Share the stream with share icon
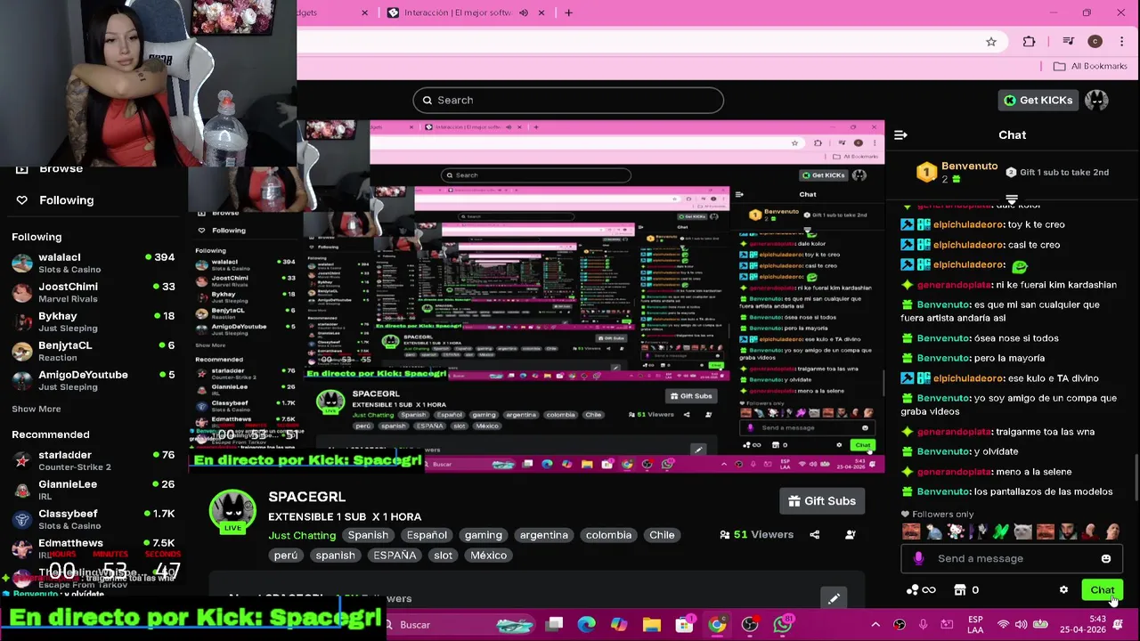Screen dimensions: 1140x641 814,535
